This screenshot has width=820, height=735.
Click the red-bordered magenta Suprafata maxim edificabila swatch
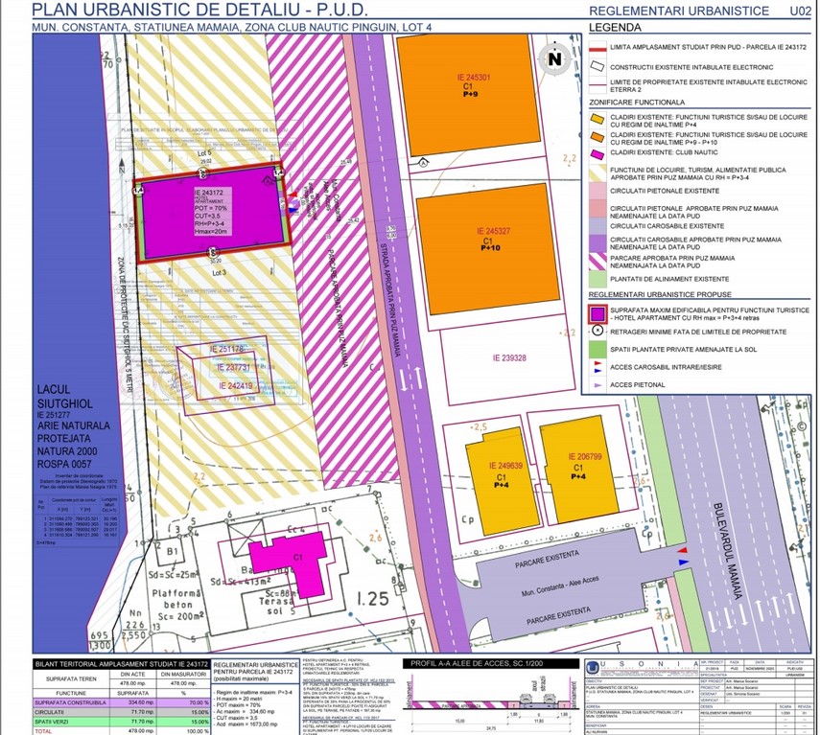point(597,314)
